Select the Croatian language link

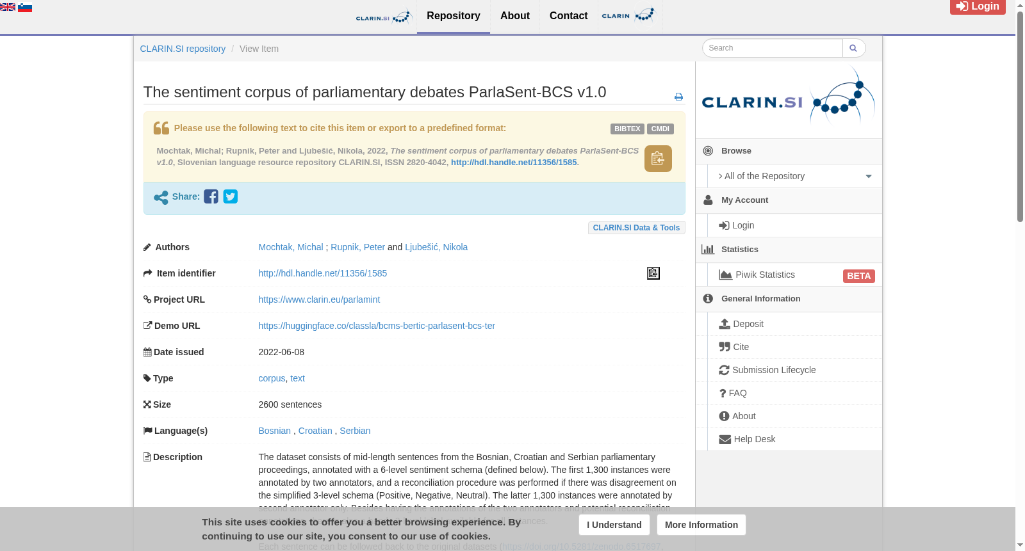pyautogui.click(x=315, y=431)
